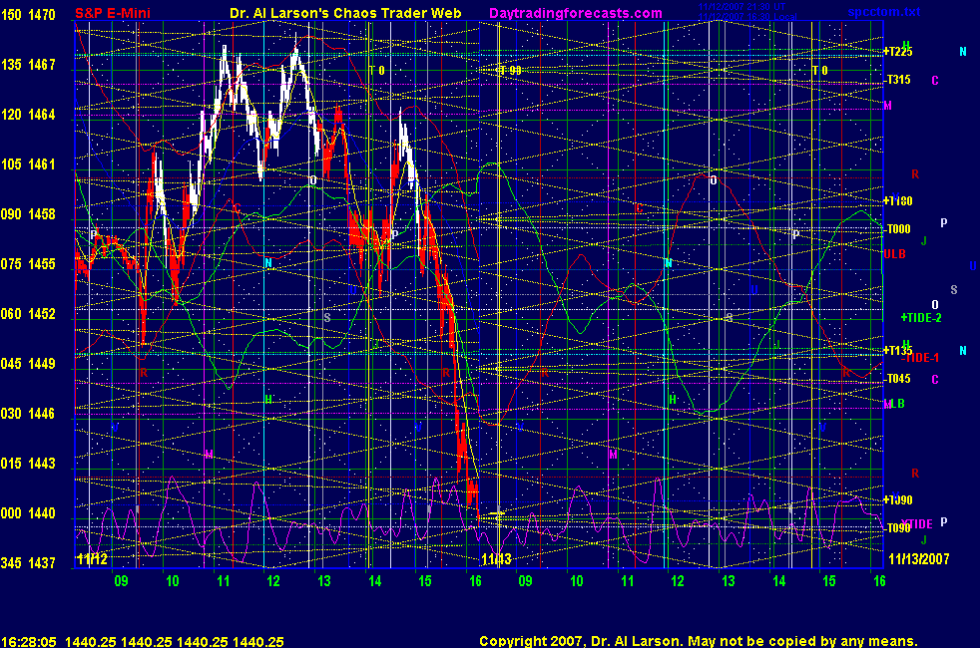Select the '075 1455' price axis label

[28, 264]
